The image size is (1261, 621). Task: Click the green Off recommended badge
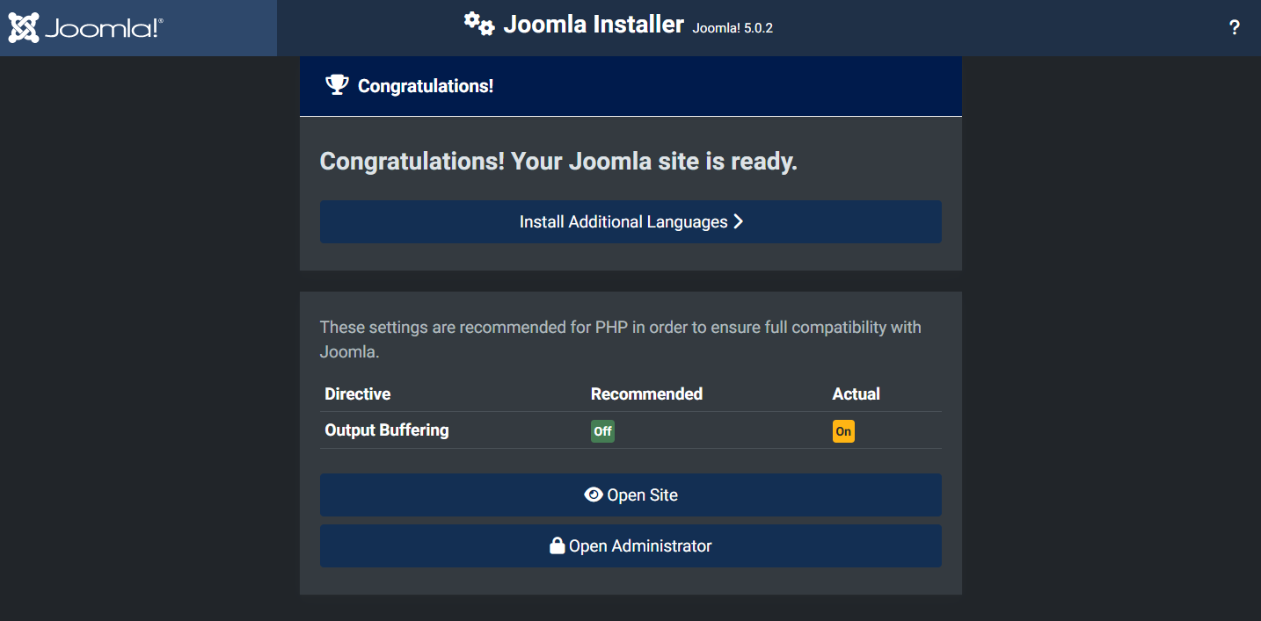tap(602, 431)
